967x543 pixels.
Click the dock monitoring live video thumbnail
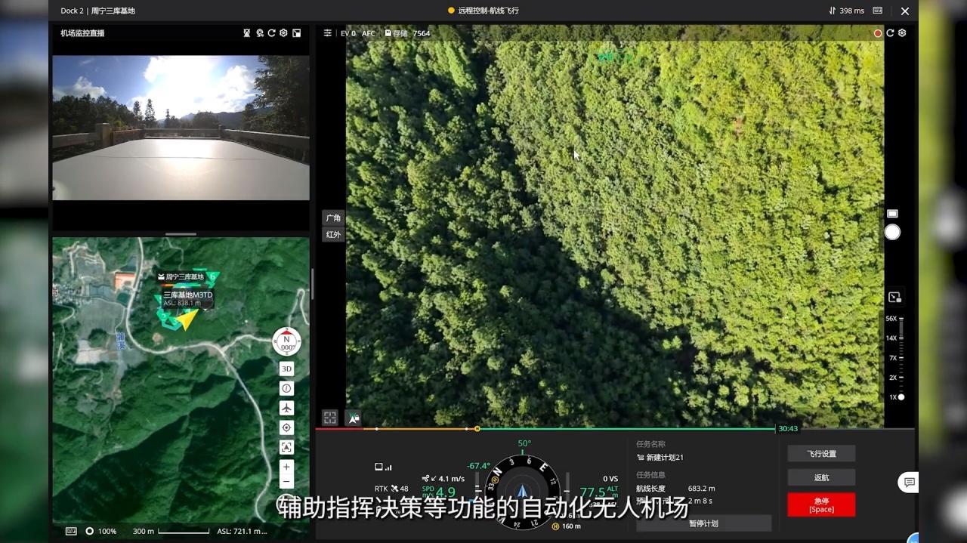click(181, 128)
